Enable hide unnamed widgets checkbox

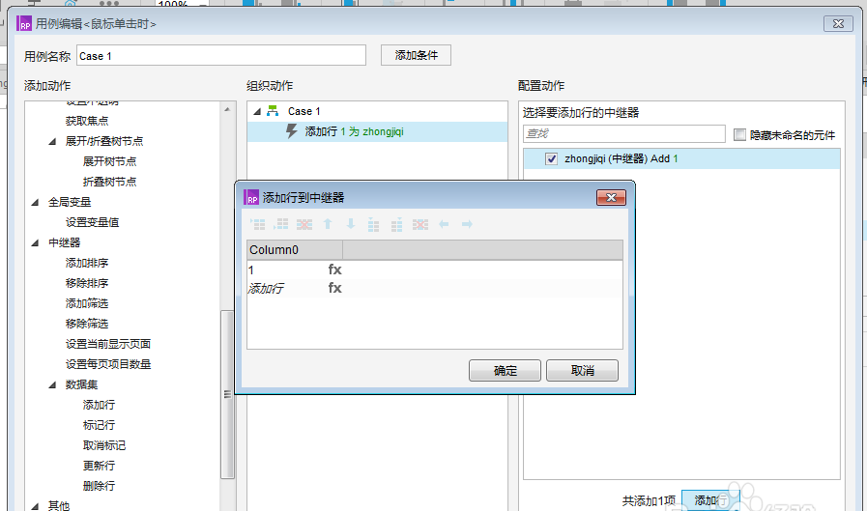pos(739,135)
